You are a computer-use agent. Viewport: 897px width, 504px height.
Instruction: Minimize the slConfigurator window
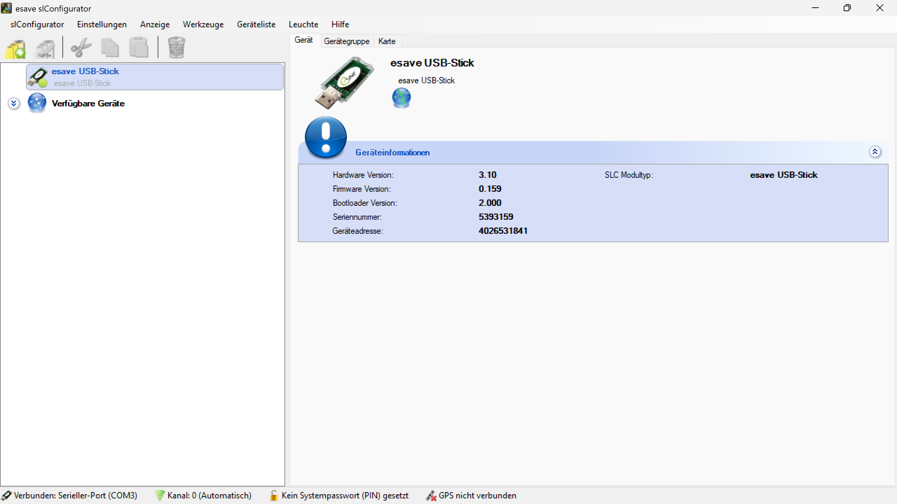[x=815, y=8]
